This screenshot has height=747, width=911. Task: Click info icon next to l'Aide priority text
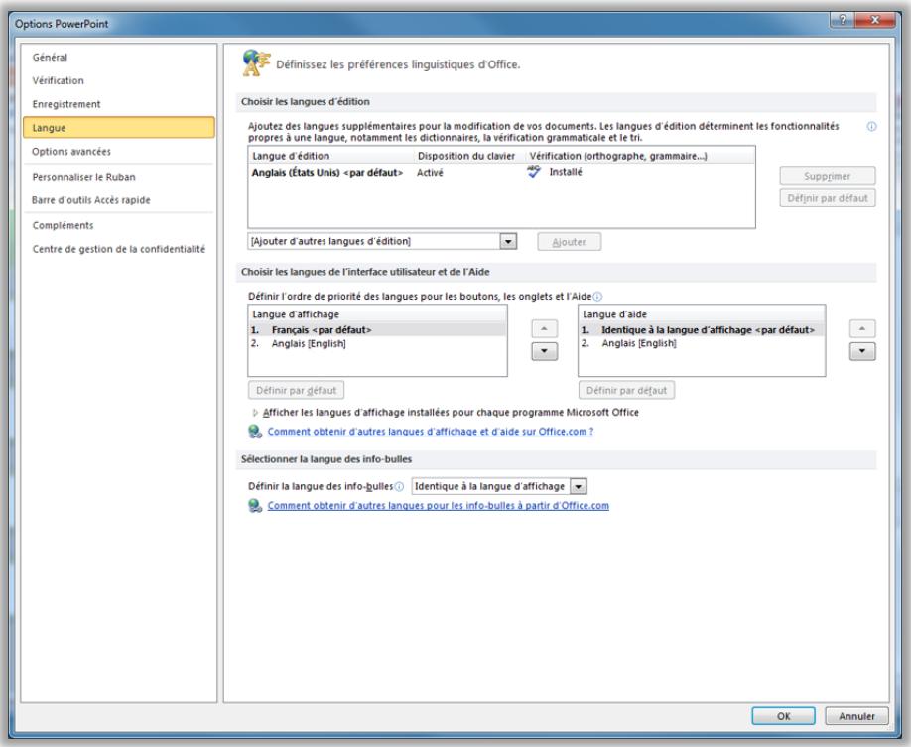597,297
